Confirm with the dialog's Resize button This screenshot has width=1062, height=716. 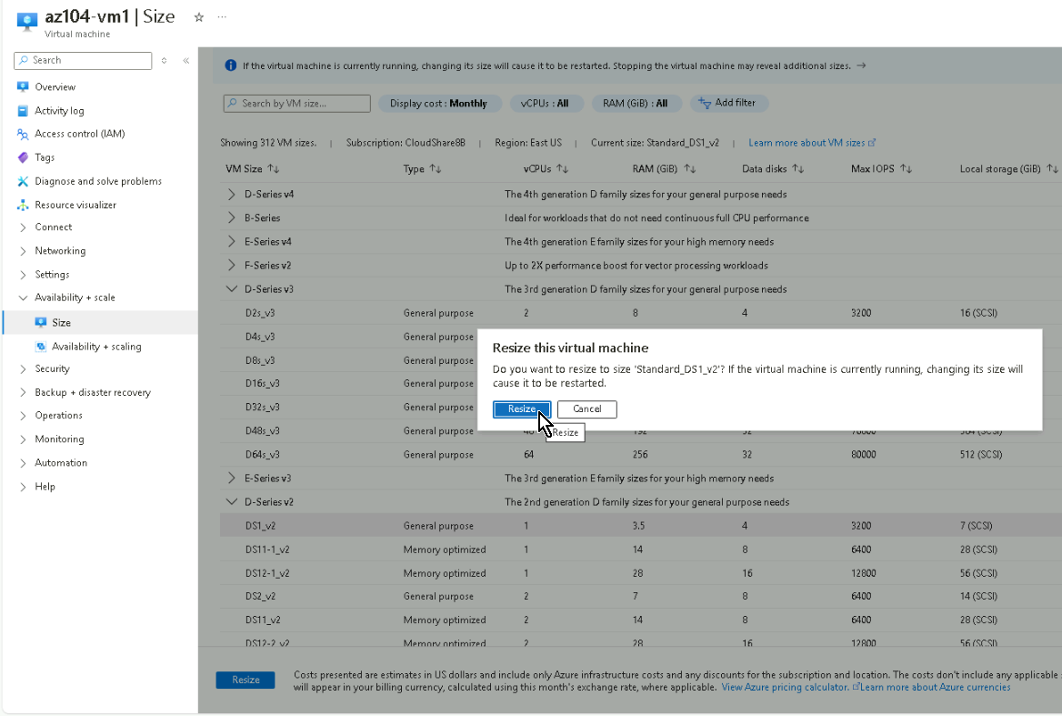tap(522, 409)
